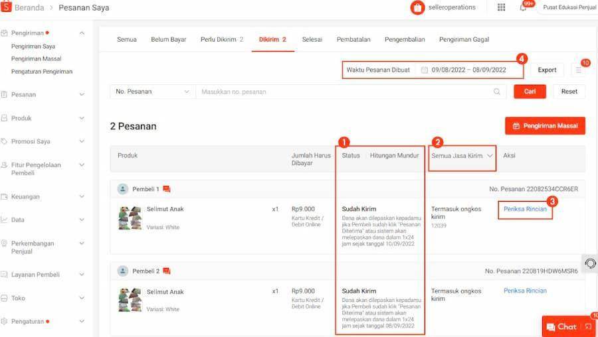Click the Toko shop icon
This screenshot has height=337, width=598.
click(x=4, y=298)
